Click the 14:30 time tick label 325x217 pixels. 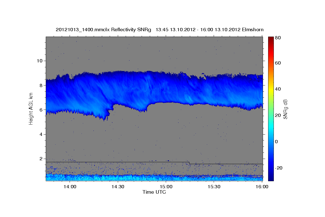[118, 187]
